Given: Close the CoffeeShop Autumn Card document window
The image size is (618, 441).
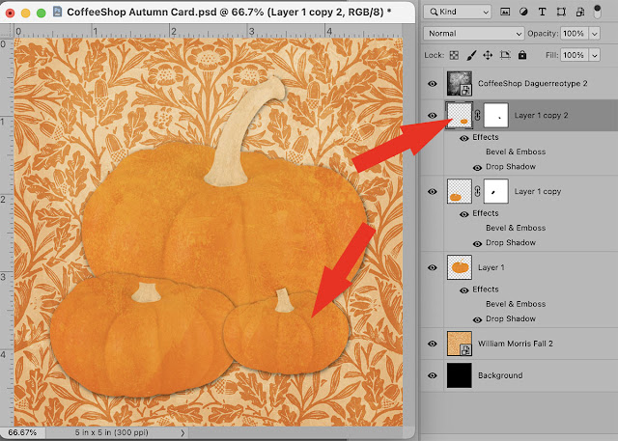Looking at the screenshot, I should point(10,13).
